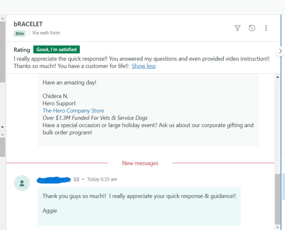This screenshot has height=230, width=285.
Task: Click the Today 6:33 am timestamp
Action: (102, 179)
